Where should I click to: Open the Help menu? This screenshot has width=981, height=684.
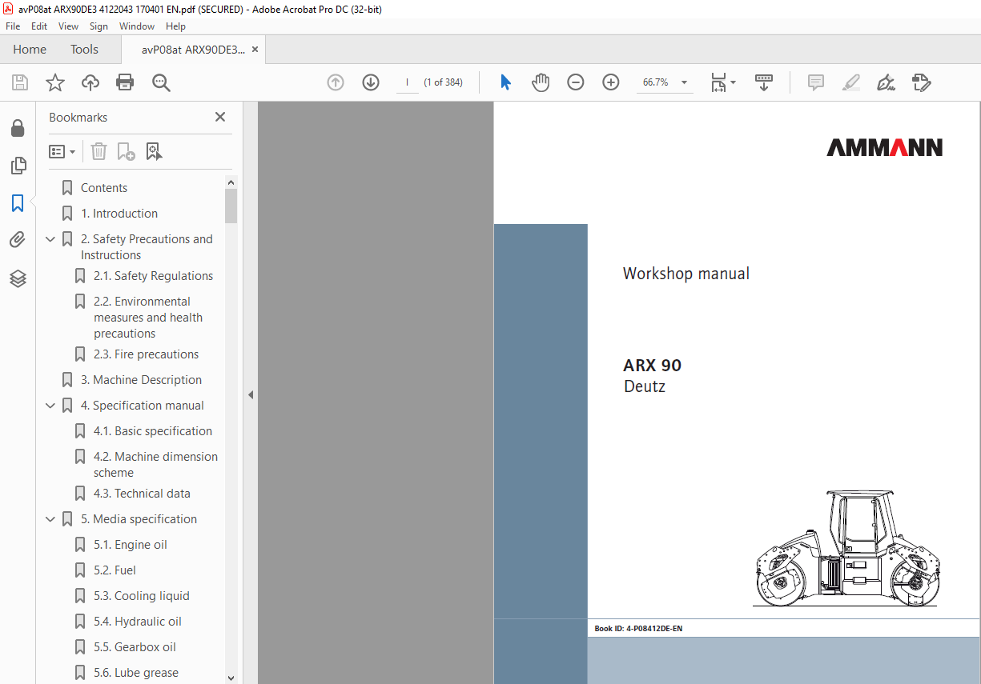175,26
